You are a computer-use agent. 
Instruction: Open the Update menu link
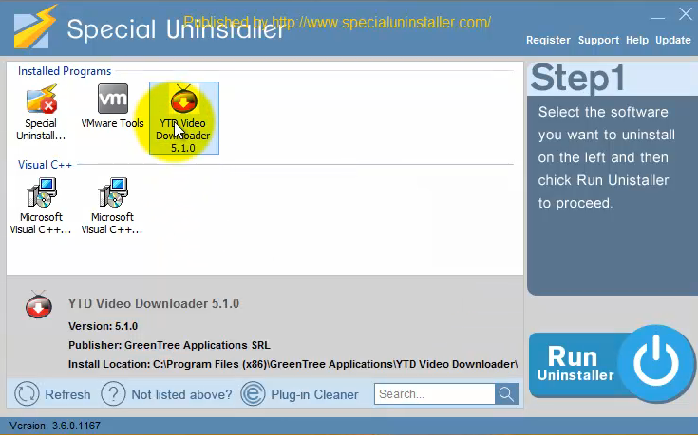pos(672,40)
